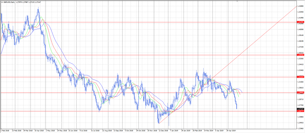Select the 1.29805 horizontal line price tag
The height and width of the screenshot is (133, 305).
pos(301,93)
